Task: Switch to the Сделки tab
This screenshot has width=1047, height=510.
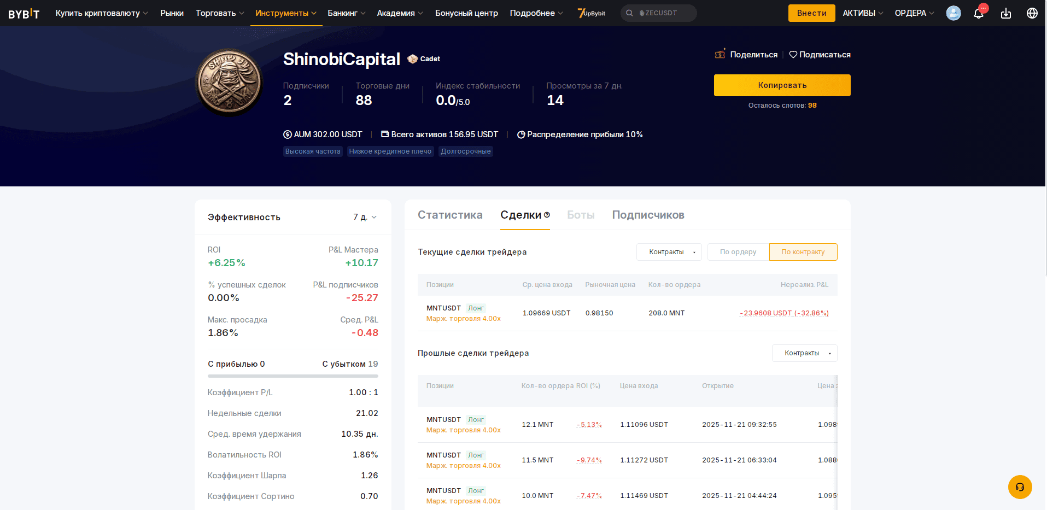Action: (521, 215)
